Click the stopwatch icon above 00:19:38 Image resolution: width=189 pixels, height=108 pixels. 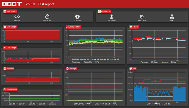pos(47,17)
